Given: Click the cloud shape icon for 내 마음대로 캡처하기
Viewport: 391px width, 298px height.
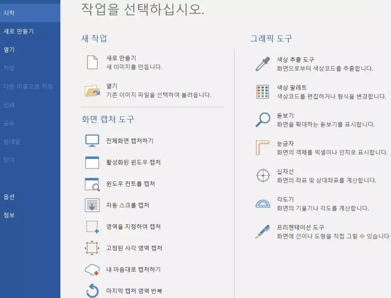Looking at the screenshot, I should pos(92,270).
